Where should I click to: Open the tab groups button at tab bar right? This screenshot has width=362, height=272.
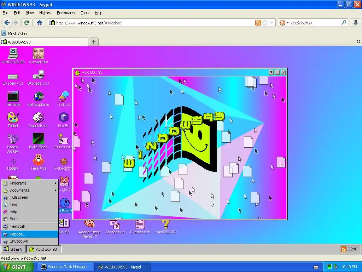pyautogui.click(x=358, y=42)
